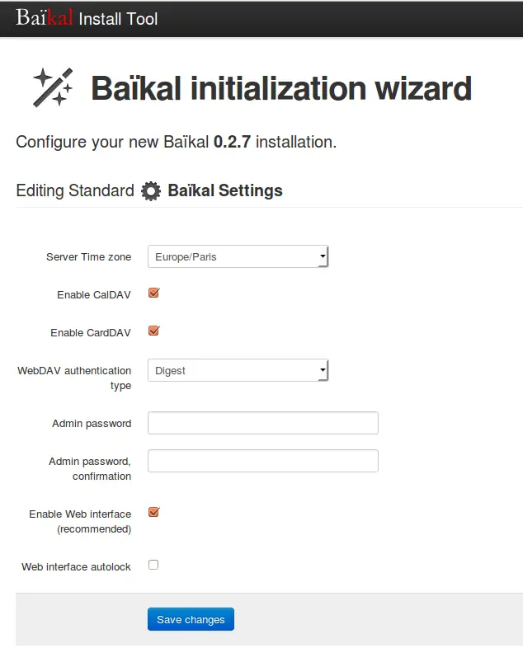Click the Baïkal logo in the header
Image resolution: width=523 pixels, height=662 pixels.
[44, 18]
